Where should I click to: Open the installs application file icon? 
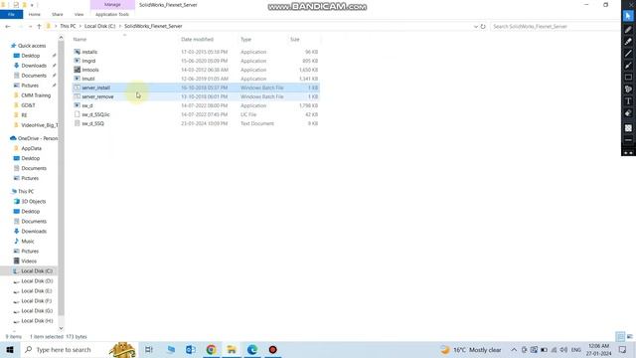point(78,52)
